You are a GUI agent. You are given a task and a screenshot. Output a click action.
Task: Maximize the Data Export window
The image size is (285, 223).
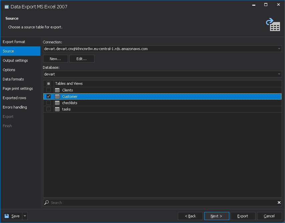[x=266, y=5]
